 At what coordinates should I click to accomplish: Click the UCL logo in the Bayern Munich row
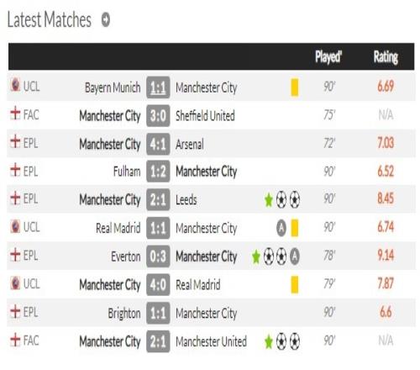click(15, 85)
